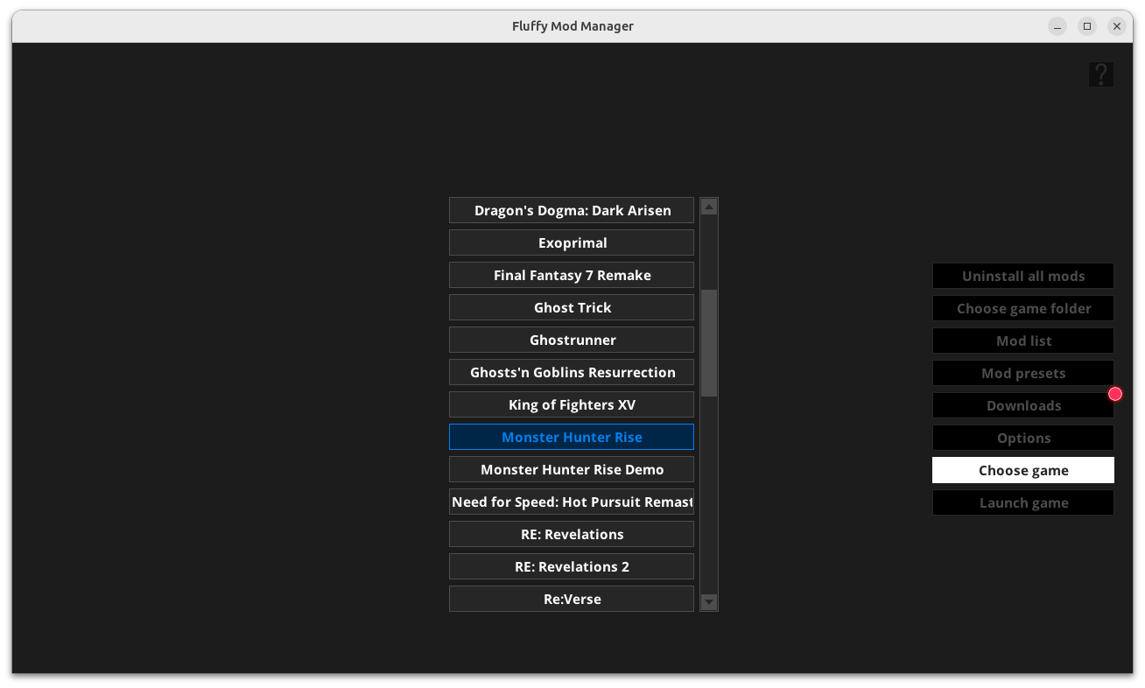Choose the Exoprimal game entry

click(572, 242)
